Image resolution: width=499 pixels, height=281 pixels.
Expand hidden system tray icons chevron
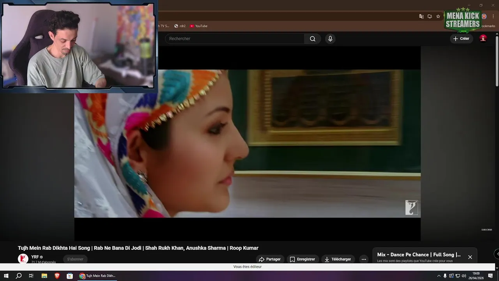coord(439,276)
